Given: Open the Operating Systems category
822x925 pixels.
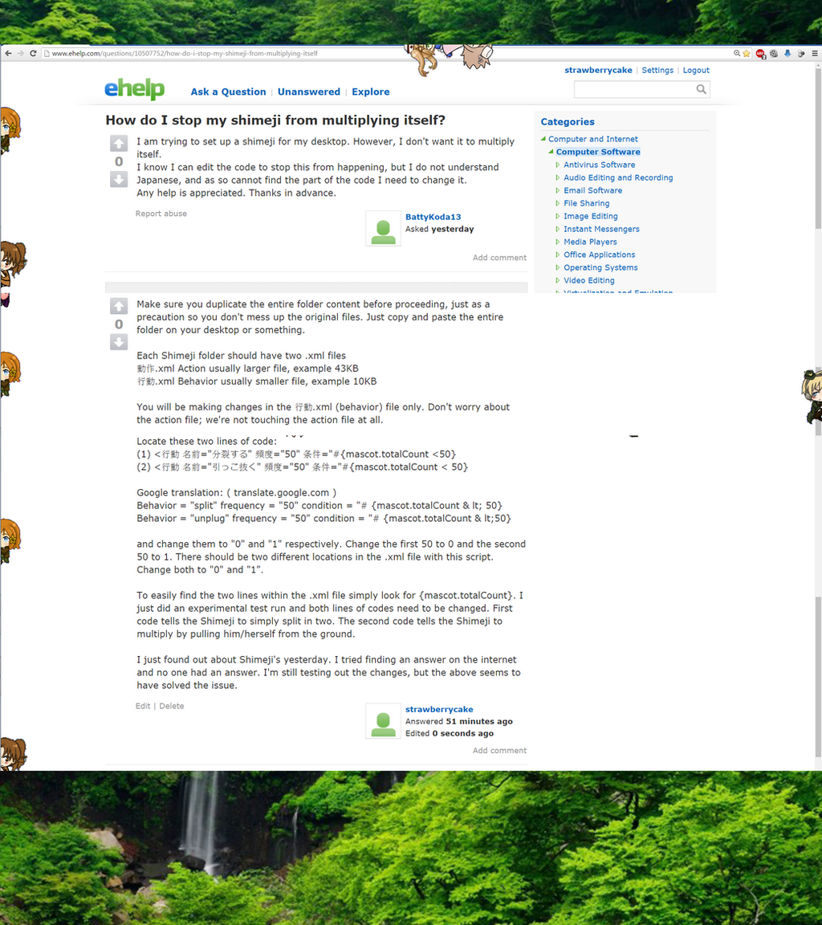Looking at the screenshot, I should 600,267.
